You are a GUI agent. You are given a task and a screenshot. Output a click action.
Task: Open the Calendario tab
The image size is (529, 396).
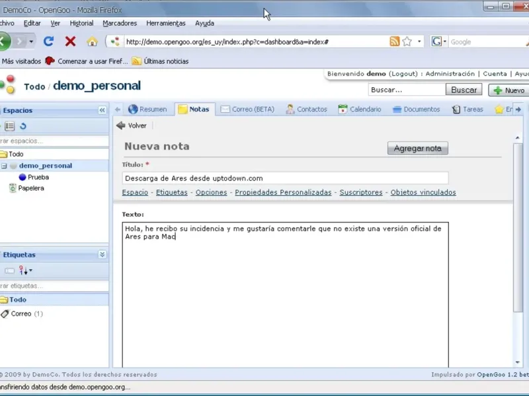point(360,109)
